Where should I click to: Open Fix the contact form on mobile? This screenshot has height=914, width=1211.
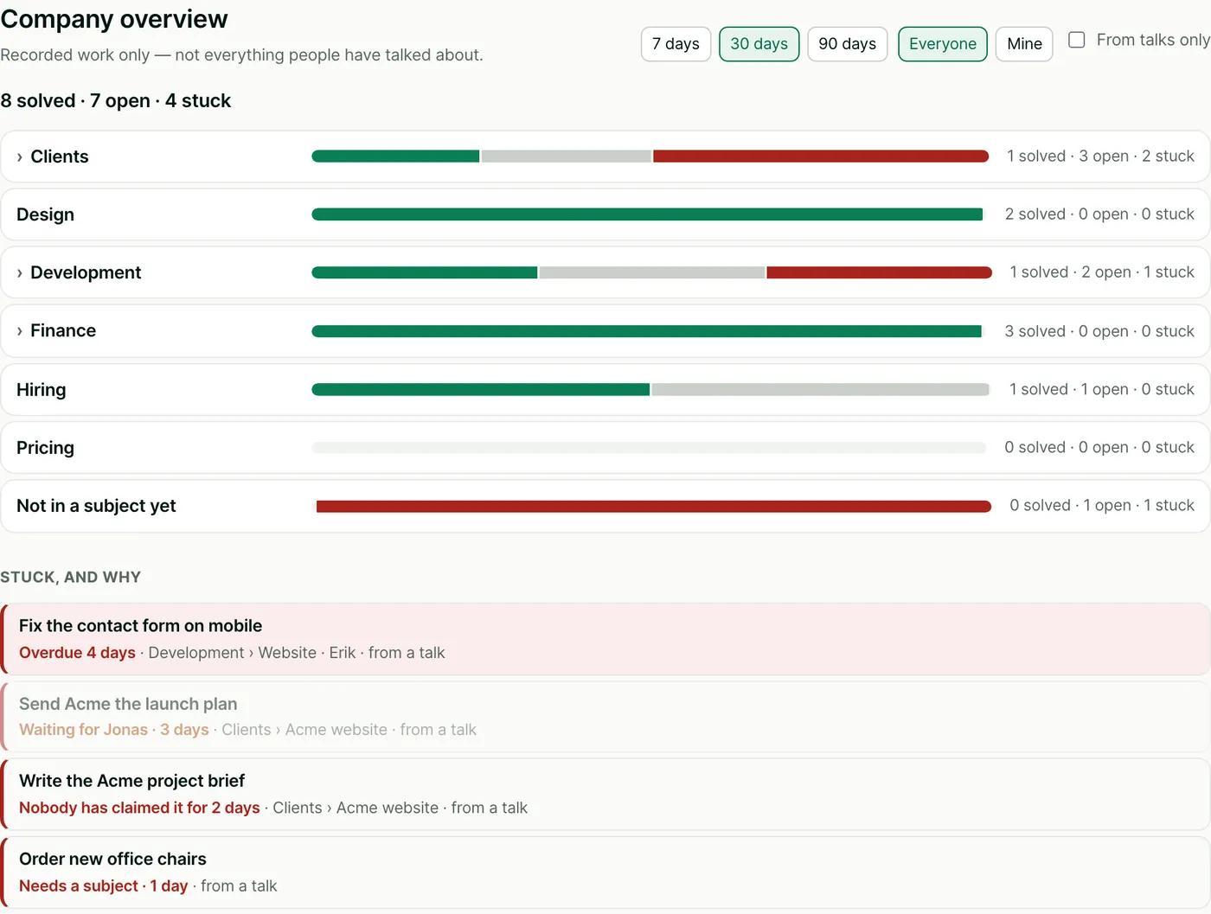[605, 639]
